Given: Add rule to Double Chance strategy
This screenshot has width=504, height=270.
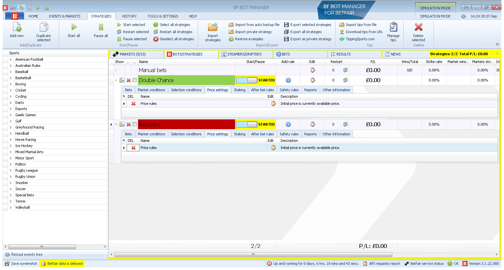Looking at the screenshot, I should coord(288,80).
